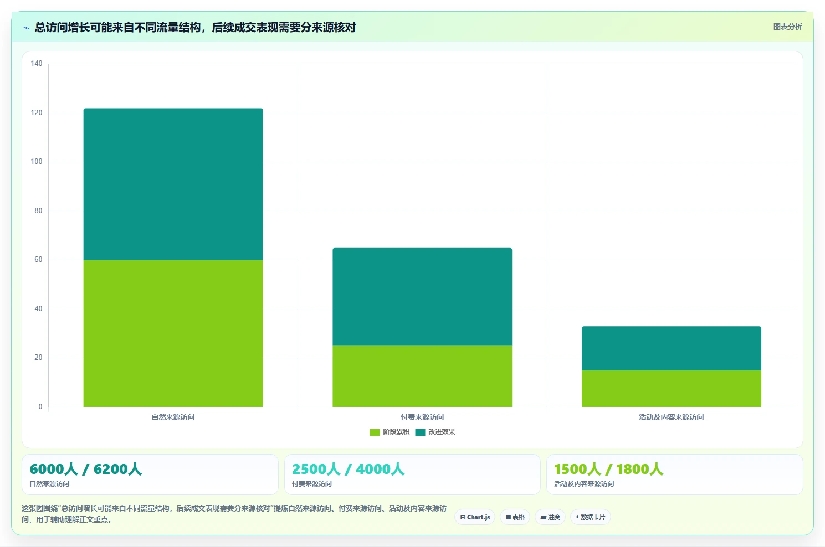The image size is (825, 547).
Task: Click the y-axis value 120
Action: pyautogui.click(x=37, y=113)
